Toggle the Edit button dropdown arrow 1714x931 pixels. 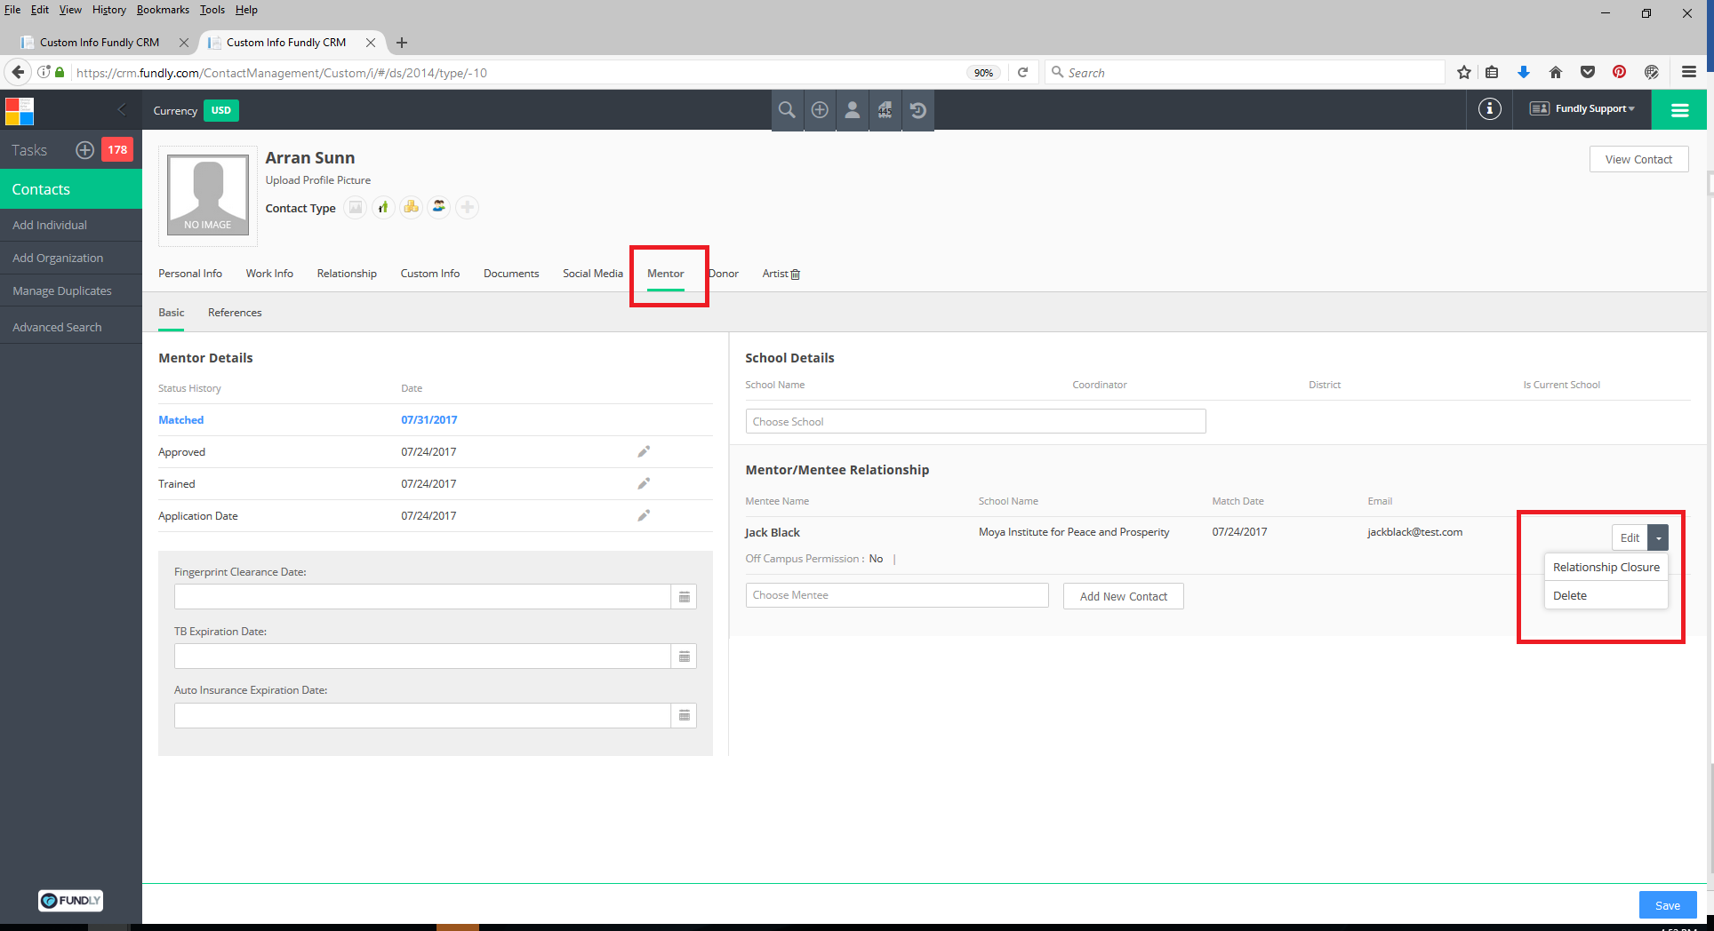pos(1658,537)
